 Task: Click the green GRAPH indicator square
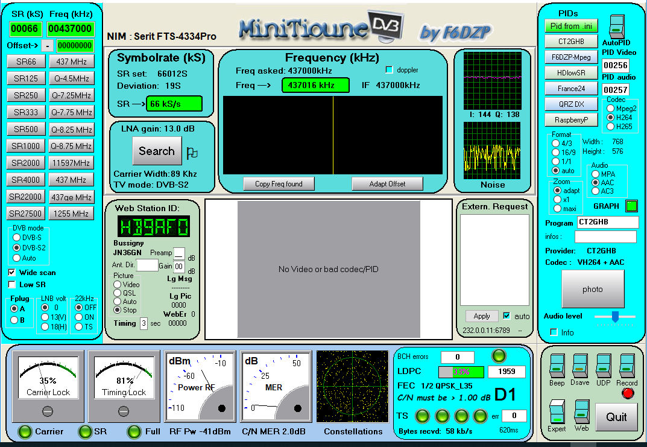[x=631, y=206]
